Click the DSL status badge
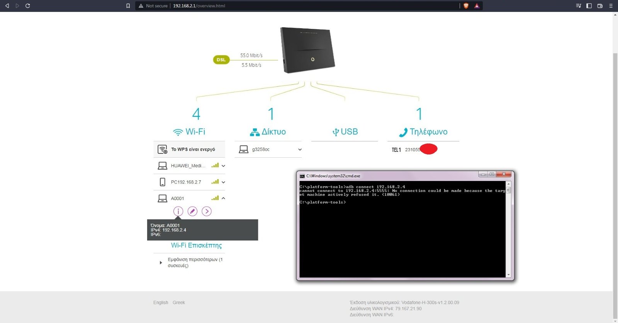The width and height of the screenshot is (618, 323). pyautogui.click(x=221, y=60)
